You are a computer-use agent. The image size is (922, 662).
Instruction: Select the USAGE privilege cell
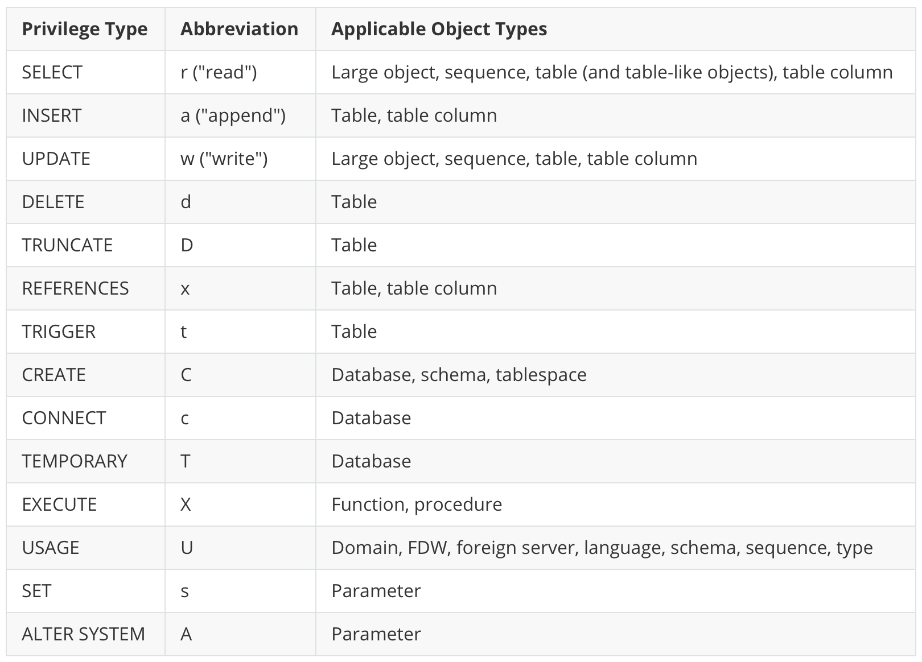pos(51,548)
